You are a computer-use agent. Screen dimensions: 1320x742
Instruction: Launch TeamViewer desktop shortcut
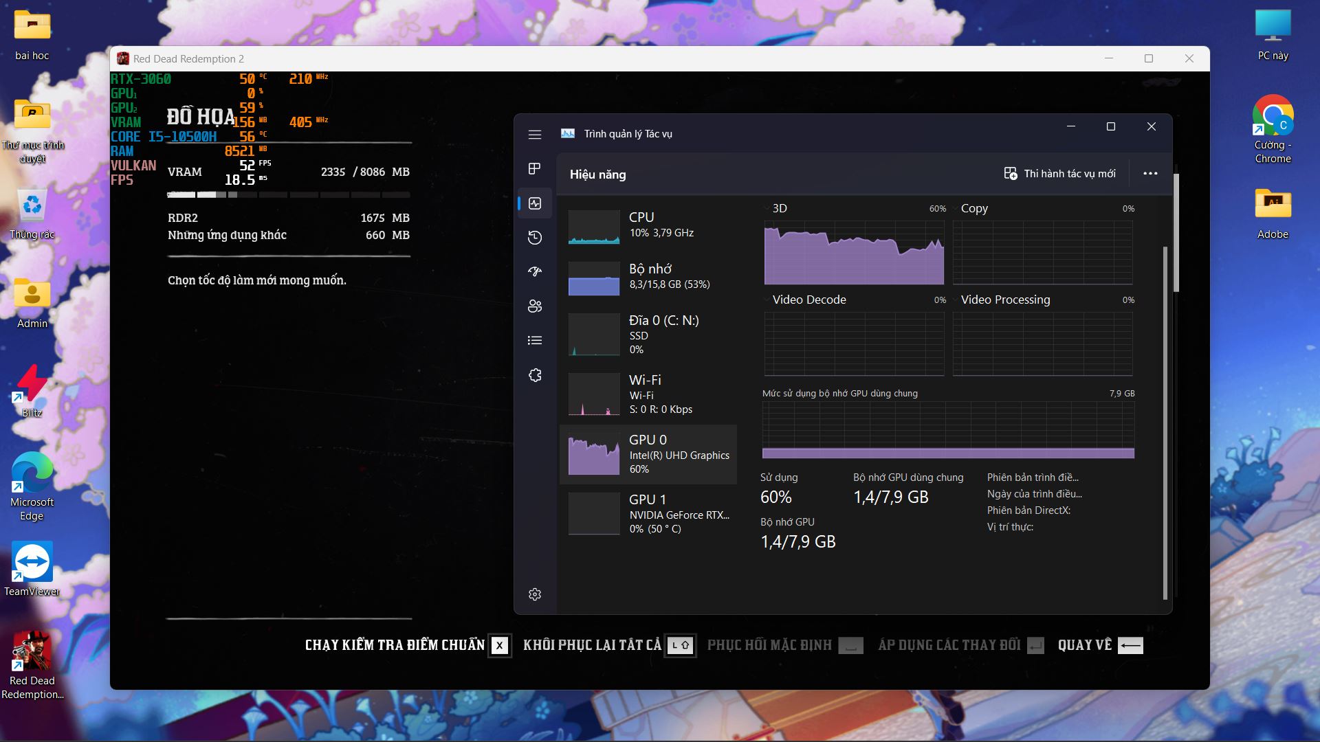32,569
